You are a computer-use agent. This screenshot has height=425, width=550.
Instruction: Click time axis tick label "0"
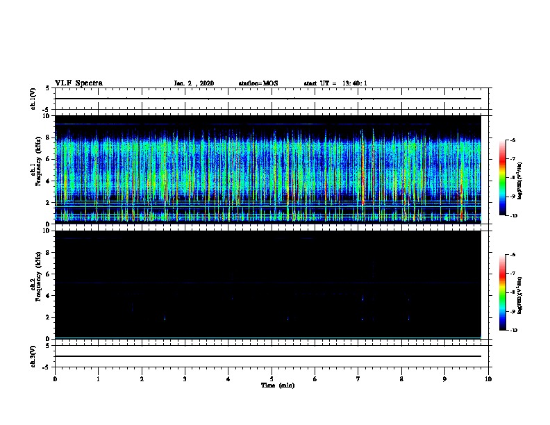(x=55, y=379)
